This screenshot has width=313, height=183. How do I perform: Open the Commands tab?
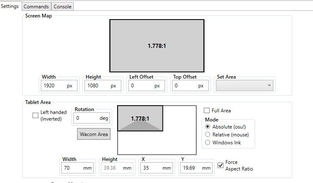36,7
